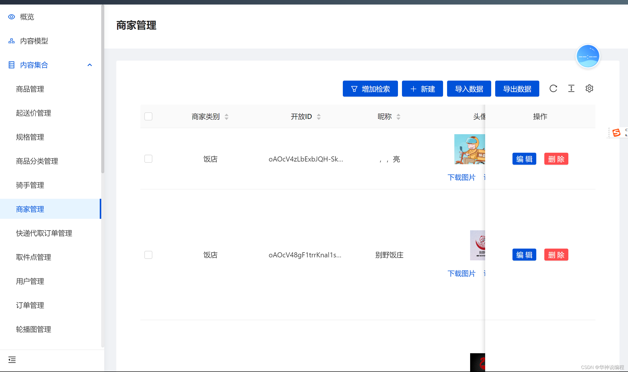Click the delivery rider avatar thumbnail

pos(469,149)
